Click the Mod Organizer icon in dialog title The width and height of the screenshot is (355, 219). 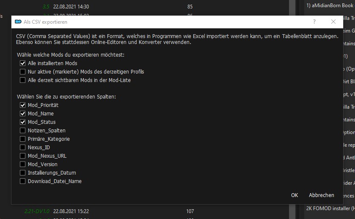(x=18, y=22)
